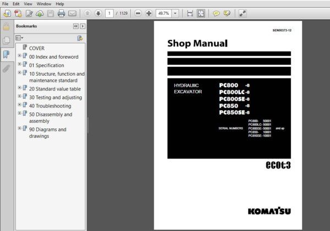This screenshot has width=330, height=231.
Task: Expand the 40 Troubleshooting bookmark
Action: click(x=20, y=105)
